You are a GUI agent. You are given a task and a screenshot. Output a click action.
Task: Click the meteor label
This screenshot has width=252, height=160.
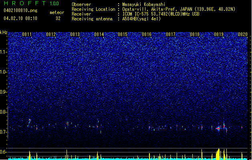pyautogui.click(x=57, y=12)
